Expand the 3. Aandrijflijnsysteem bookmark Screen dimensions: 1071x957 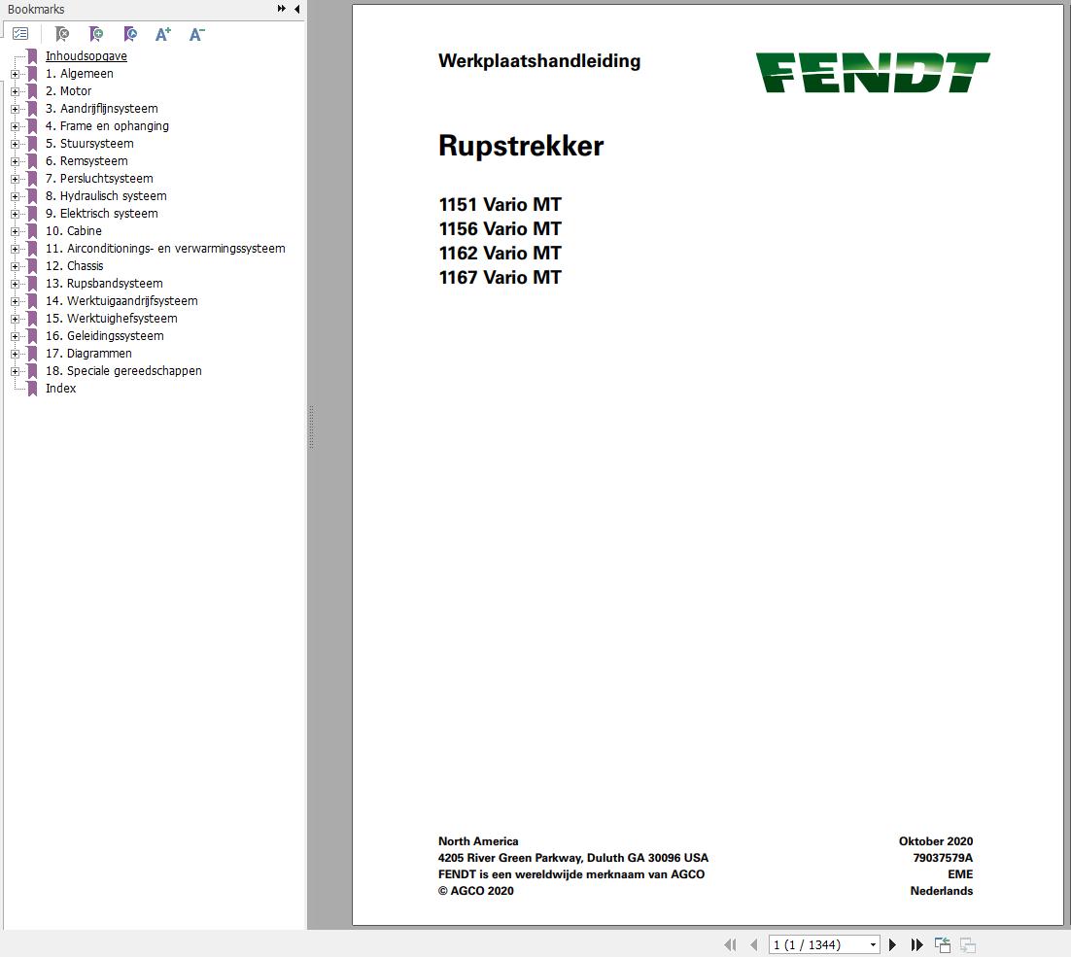point(15,109)
